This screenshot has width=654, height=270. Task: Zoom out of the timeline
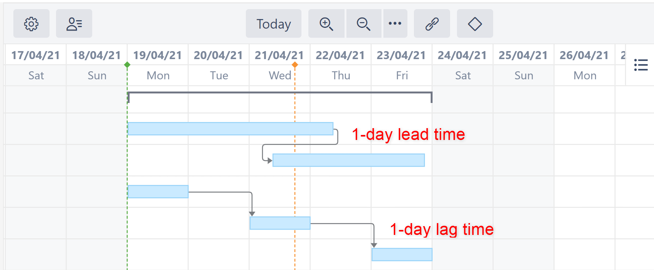click(363, 24)
